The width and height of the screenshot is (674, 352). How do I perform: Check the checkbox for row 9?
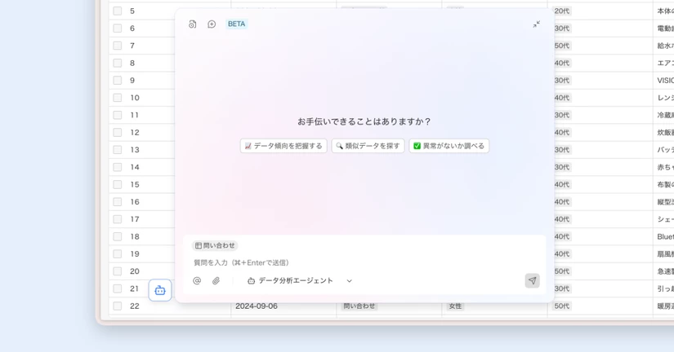pos(118,80)
